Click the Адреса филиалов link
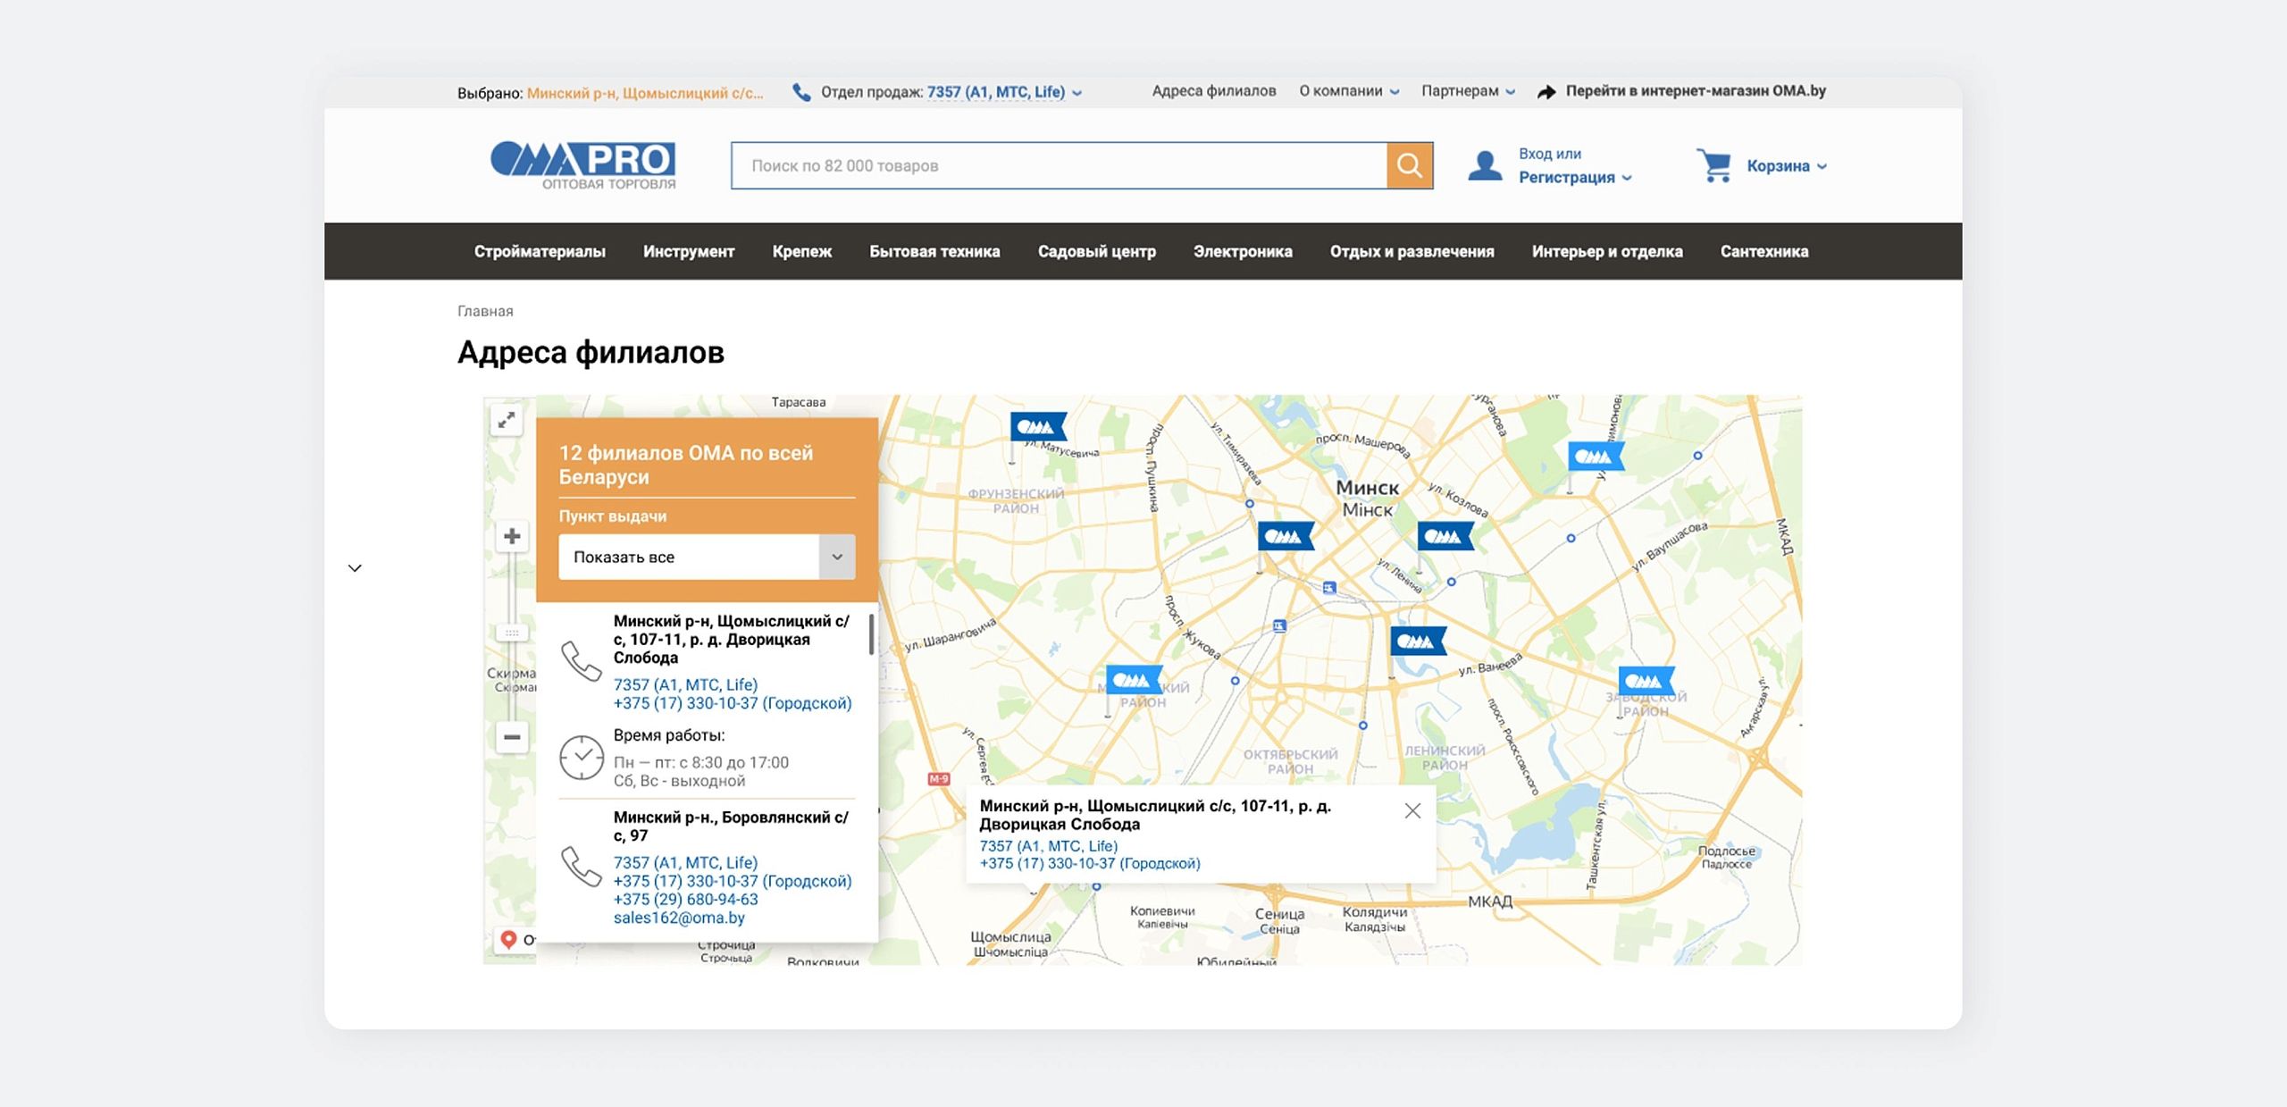Viewport: 2287px width, 1107px height. [x=1213, y=91]
